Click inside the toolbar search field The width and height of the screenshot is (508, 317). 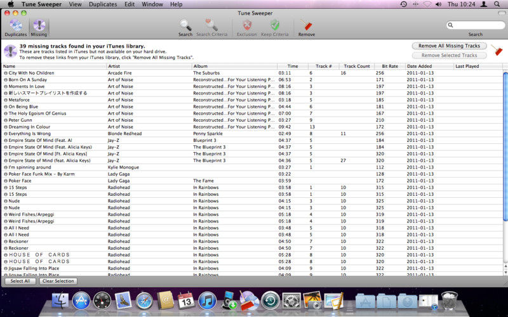pyautogui.click(x=475, y=25)
